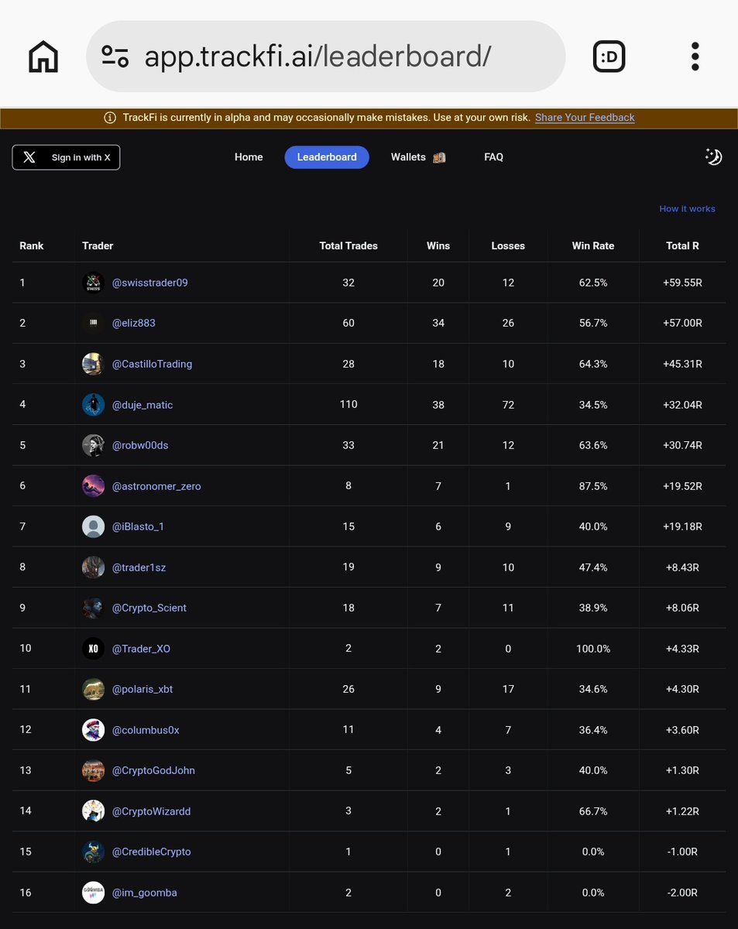Click the @CredibleCrypto avatar

pyautogui.click(x=93, y=852)
